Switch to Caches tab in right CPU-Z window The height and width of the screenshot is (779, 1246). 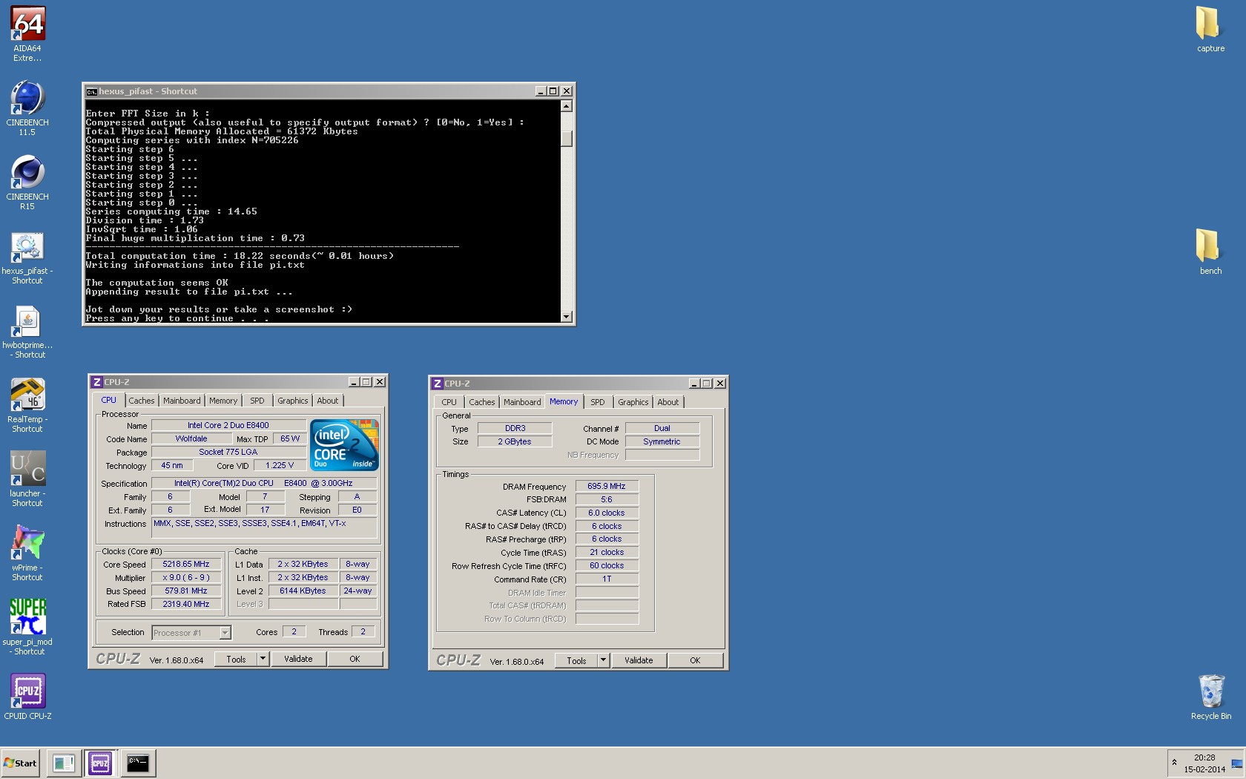[481, 402]
